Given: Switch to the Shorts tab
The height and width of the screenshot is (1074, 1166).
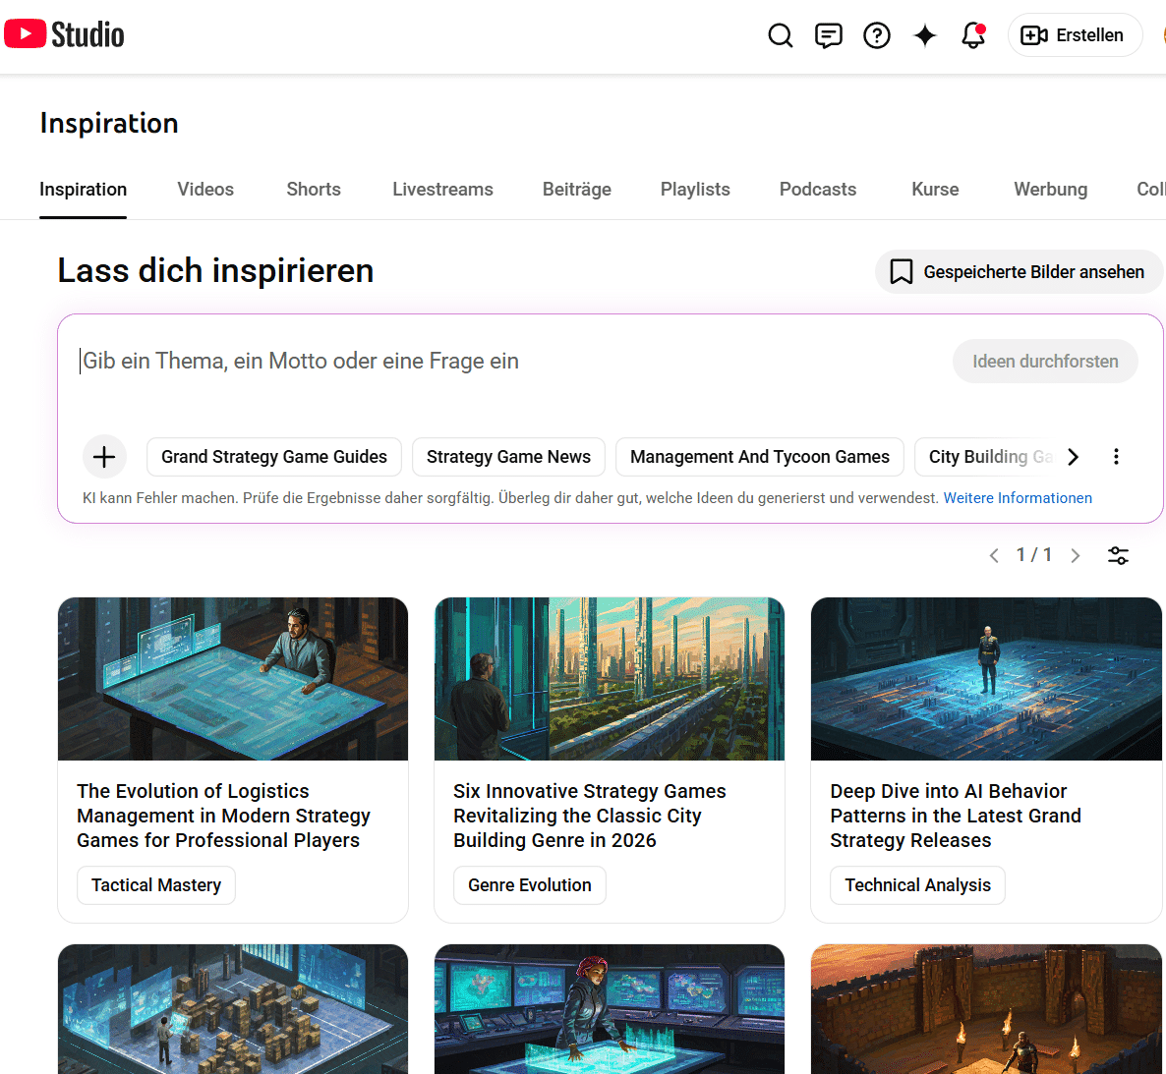Looking at the screenshot, I should [314, 190].
